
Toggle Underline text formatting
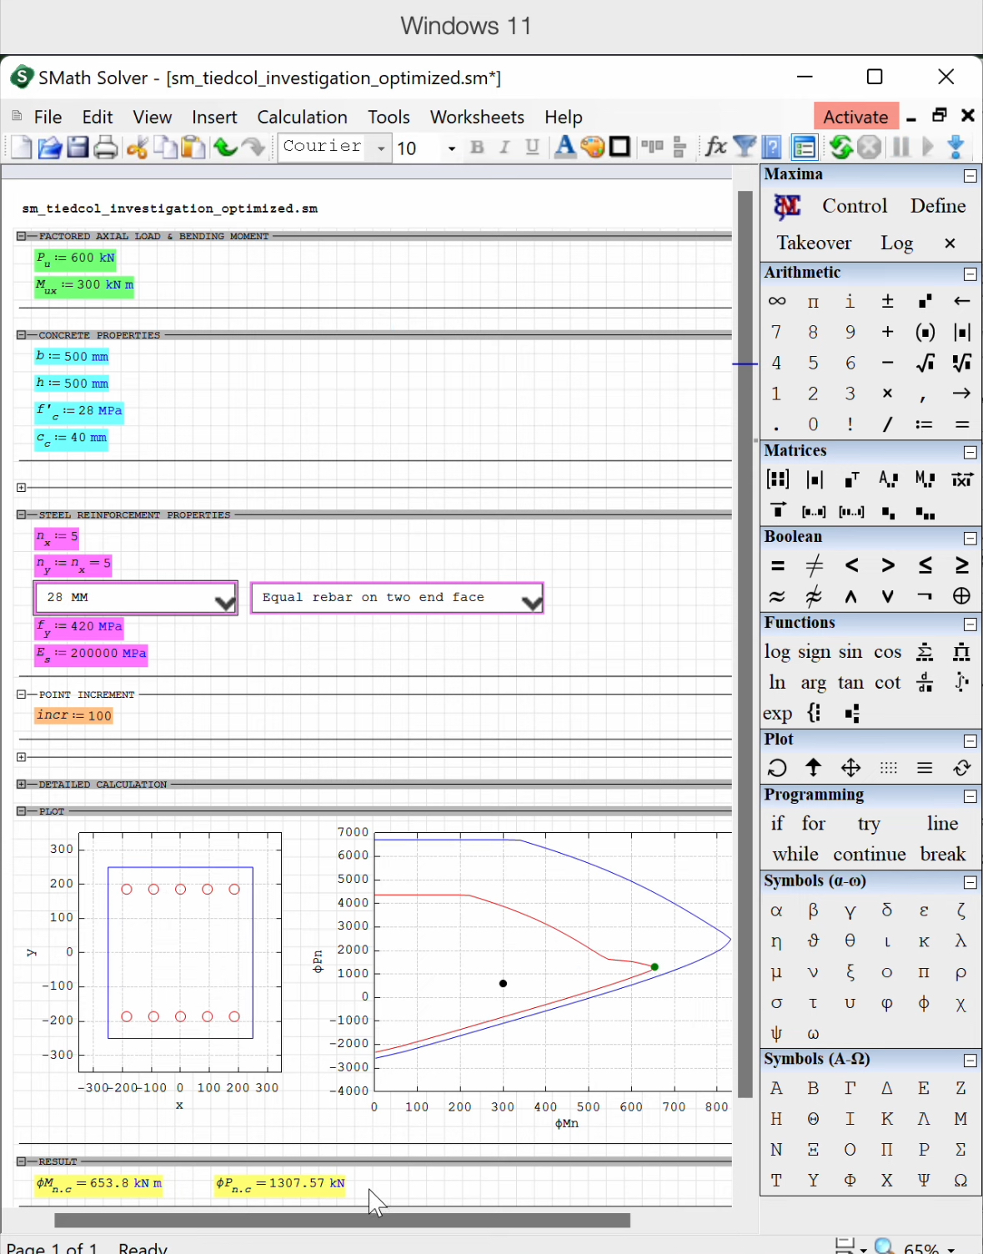[x=532, y=148]
